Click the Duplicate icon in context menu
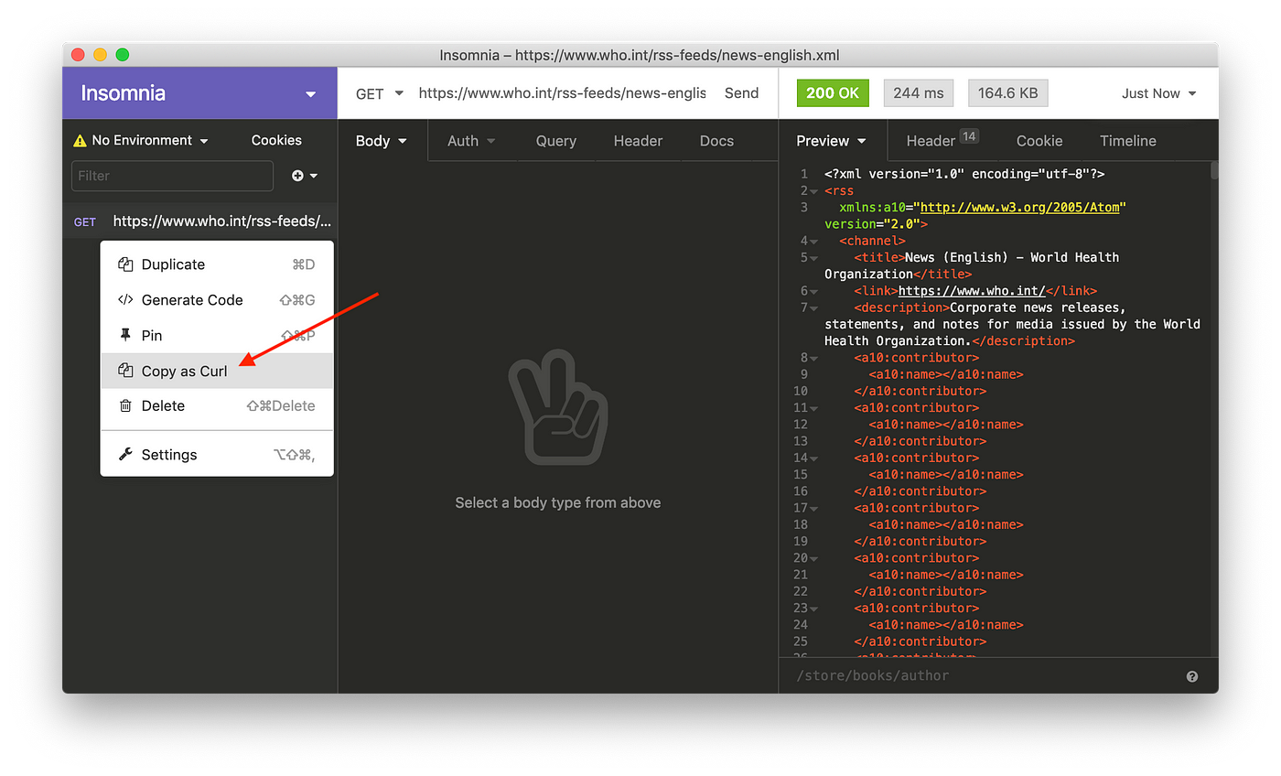1281x776 pixels. [125, 264]
